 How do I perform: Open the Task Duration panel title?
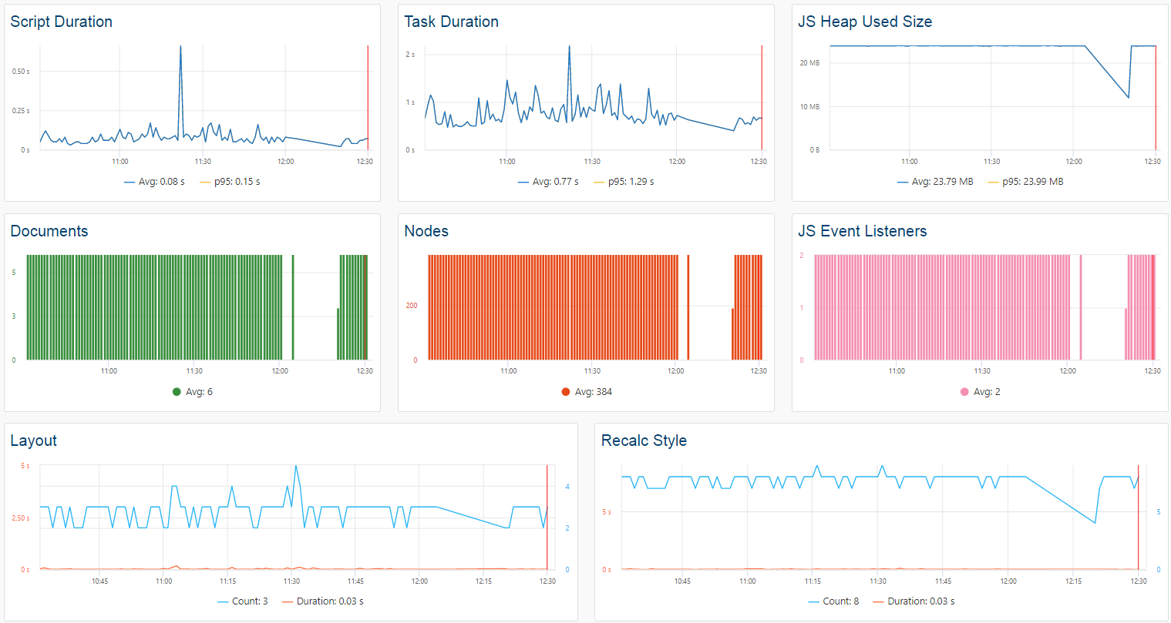click(x=451, y=22)
